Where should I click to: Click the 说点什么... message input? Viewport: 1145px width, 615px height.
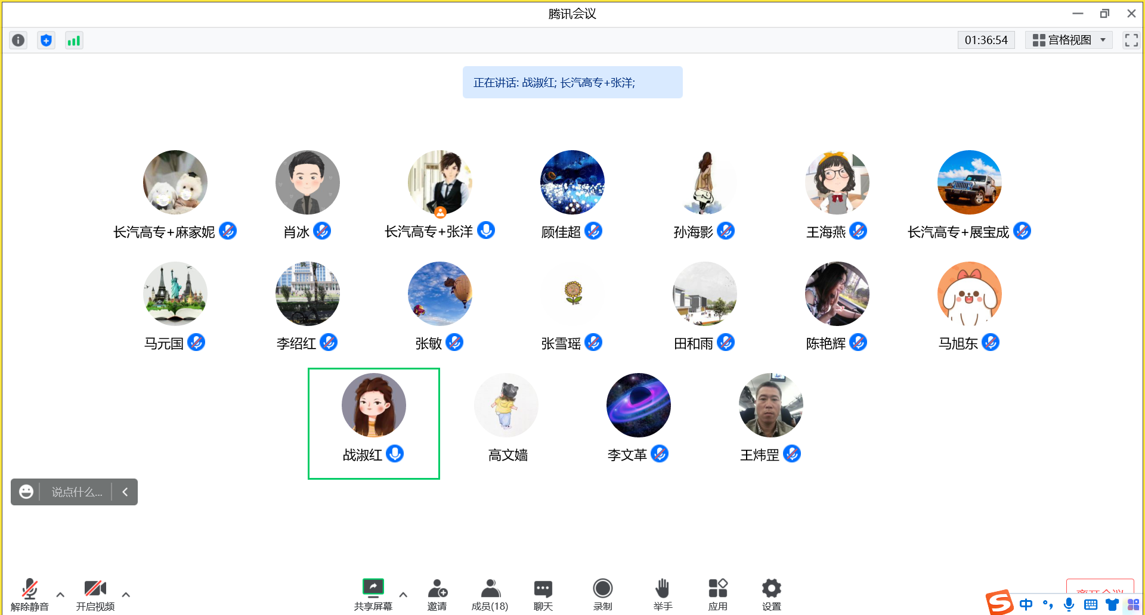click(76, 492)
